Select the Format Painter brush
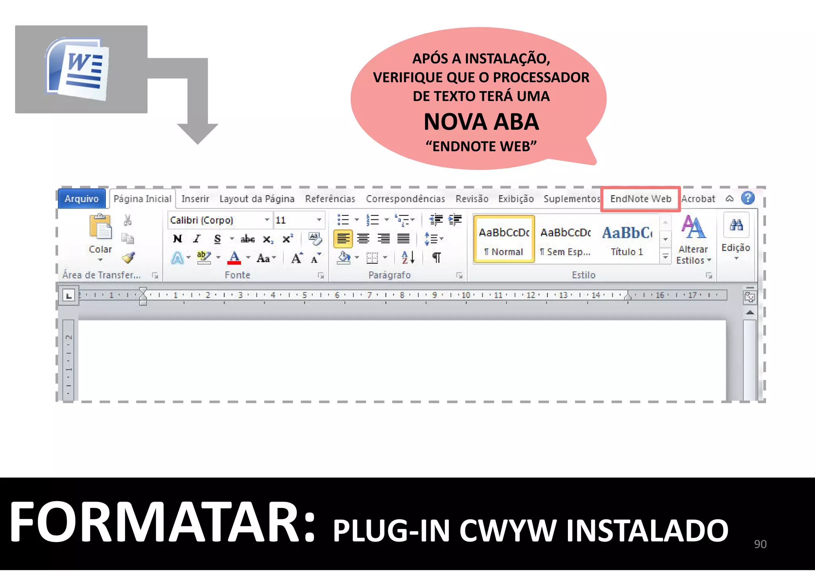This screenshot has width=815, height=576. (128, 258)
